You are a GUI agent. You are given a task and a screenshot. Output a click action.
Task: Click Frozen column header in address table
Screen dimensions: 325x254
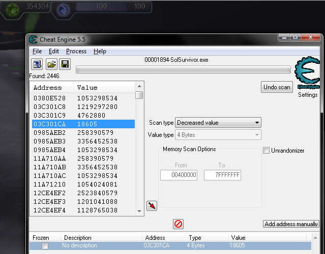click(41, 238)
